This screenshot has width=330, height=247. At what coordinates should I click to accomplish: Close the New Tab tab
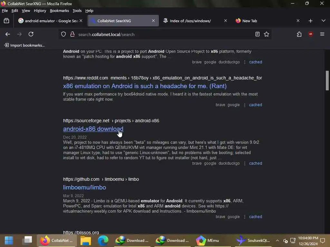298,21
